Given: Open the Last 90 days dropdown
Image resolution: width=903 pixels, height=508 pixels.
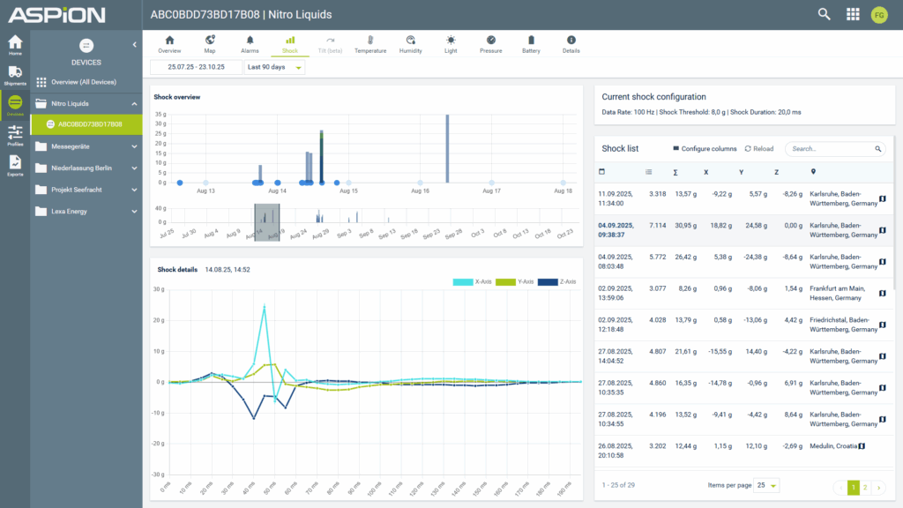Looking at the screenshot, I should (x=274, y=68).
